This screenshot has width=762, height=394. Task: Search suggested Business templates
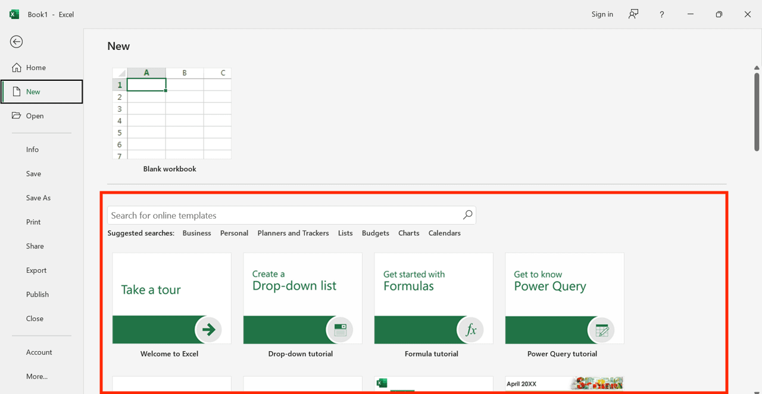[x=196, y=233]
